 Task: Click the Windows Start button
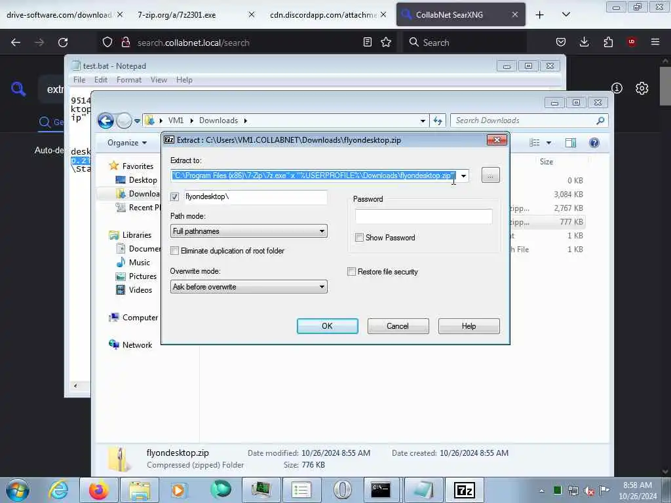click(x=18, y=490)
